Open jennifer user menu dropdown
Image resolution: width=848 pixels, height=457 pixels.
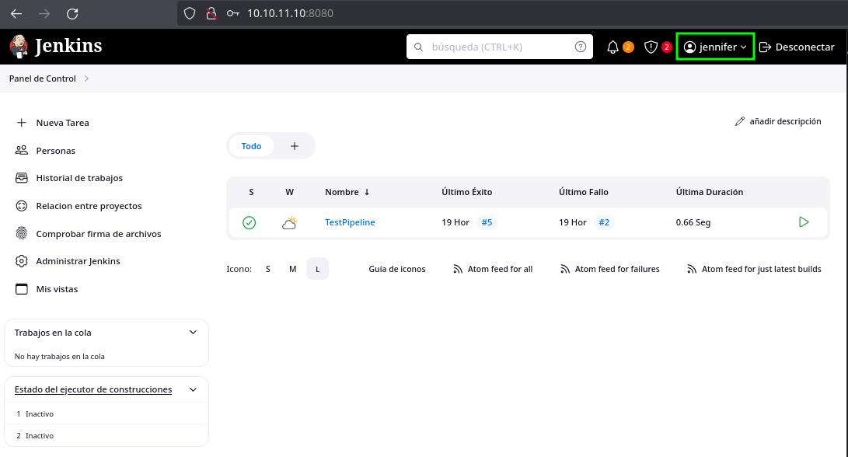(x=715, y=47)
